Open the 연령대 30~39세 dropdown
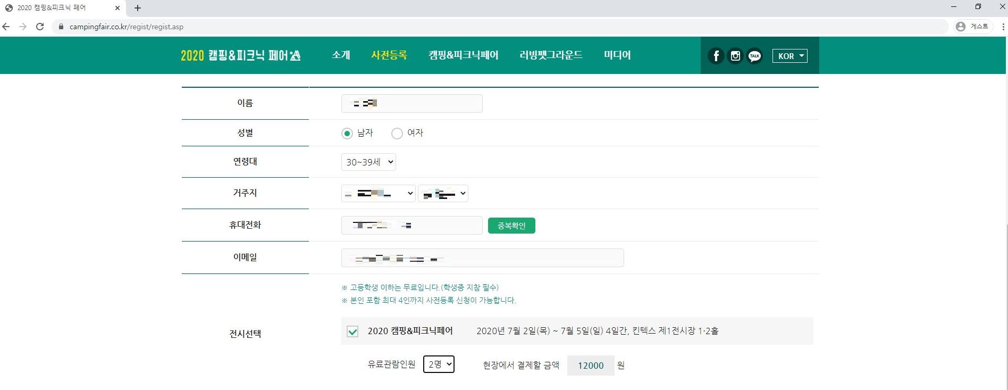 (368, 162)
